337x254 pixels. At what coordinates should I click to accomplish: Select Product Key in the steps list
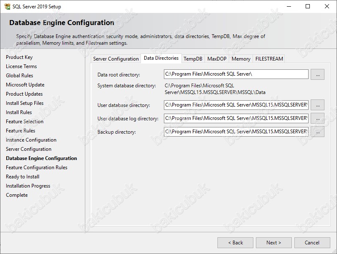pyautogui.click(x=19, y=57)
